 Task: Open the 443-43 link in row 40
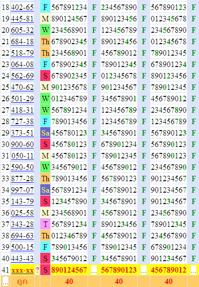click(22, 258)
